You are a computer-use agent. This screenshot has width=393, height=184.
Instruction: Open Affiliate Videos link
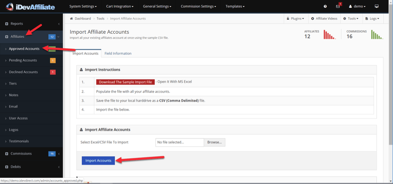(324, 19)
